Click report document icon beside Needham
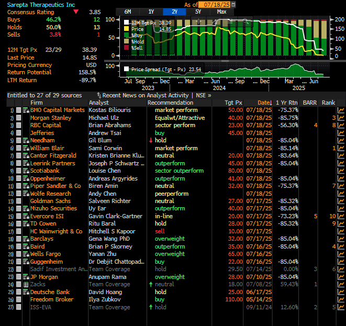The image size is (346, 326). coord(26,141)
